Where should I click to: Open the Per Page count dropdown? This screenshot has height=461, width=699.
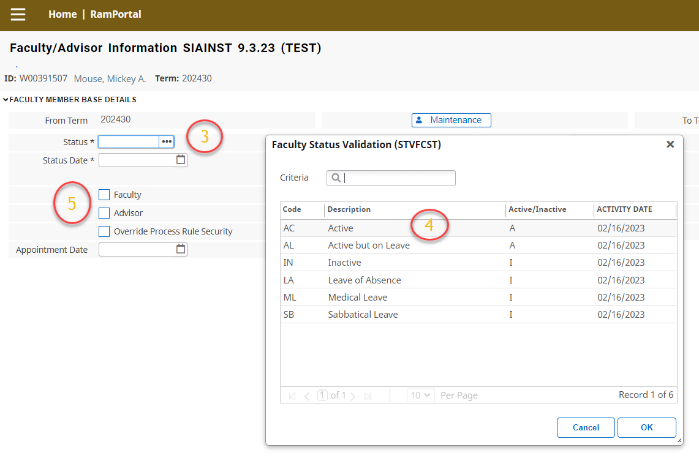[x=421, y=395]
